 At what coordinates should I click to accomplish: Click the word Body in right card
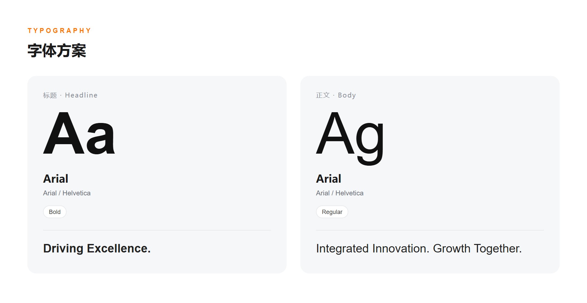tap(347, 95)
